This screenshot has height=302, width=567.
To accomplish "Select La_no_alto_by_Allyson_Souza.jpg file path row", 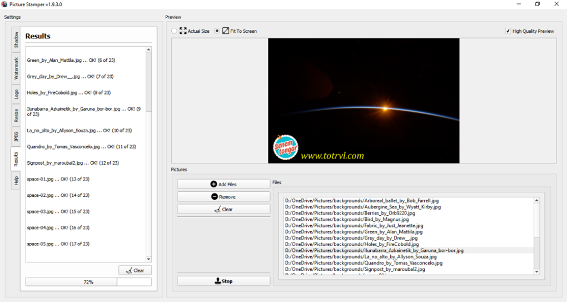I will click(x=409, y=256).
